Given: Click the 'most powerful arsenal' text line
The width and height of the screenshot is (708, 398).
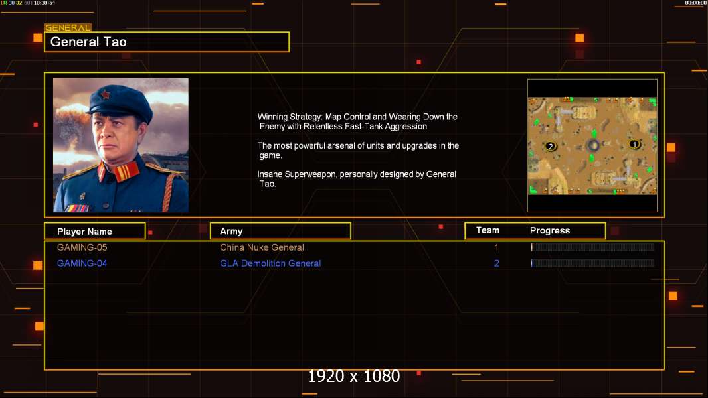Looking at the screenshot, I should [358, 150].
